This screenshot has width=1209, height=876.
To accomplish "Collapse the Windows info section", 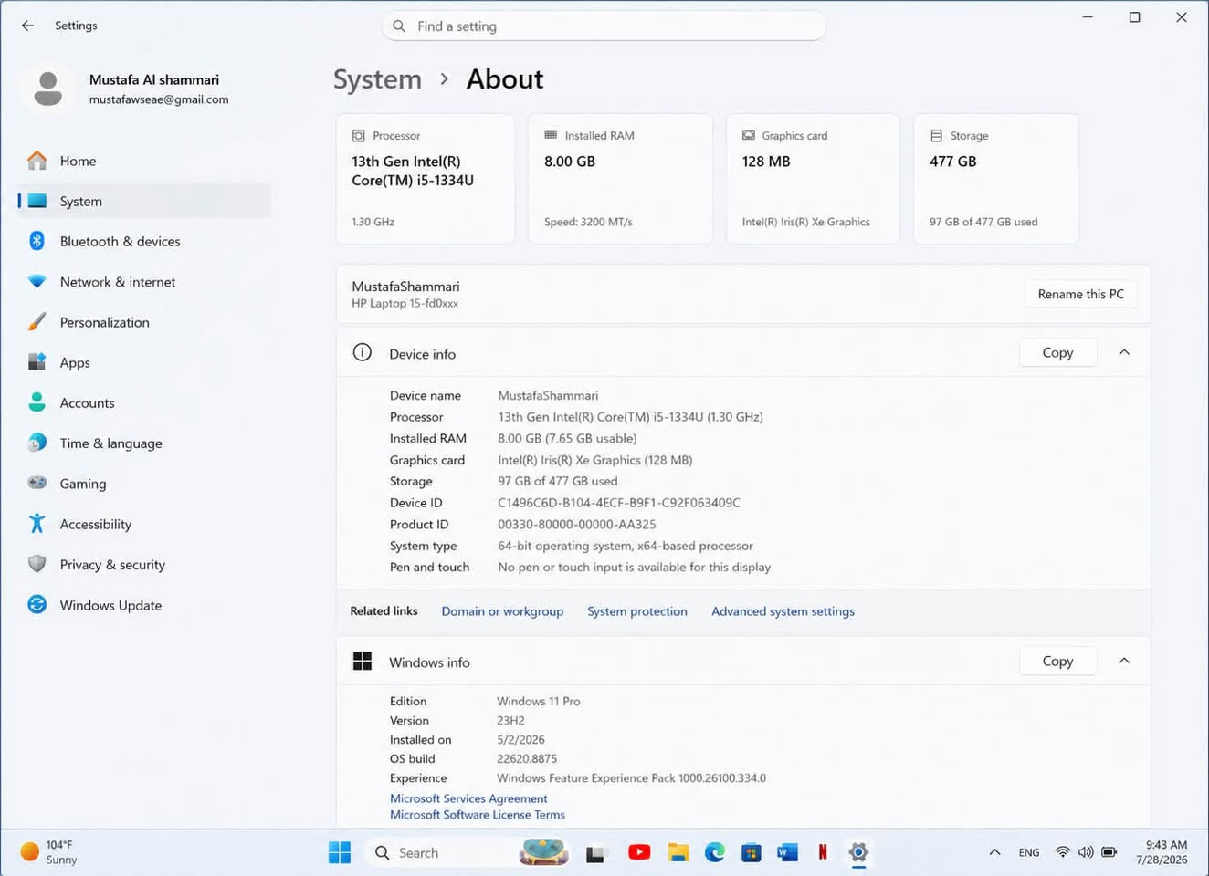I will pos(1124,662).
